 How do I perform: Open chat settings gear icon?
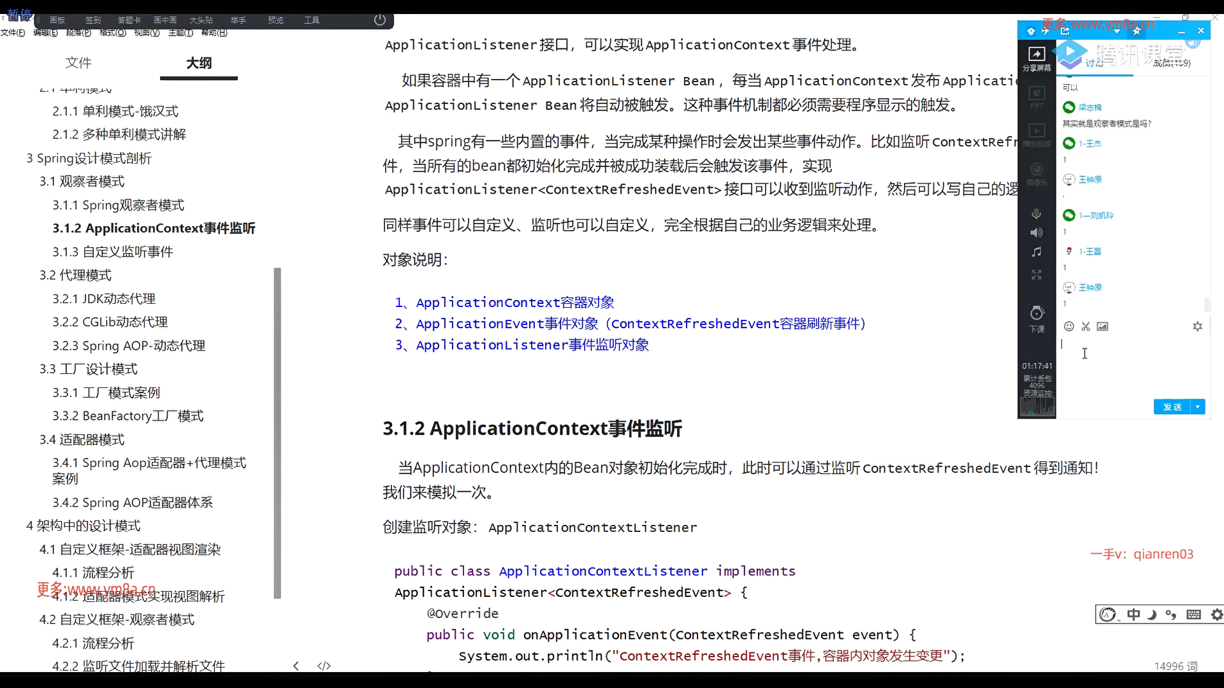(x=1197, y=326)
